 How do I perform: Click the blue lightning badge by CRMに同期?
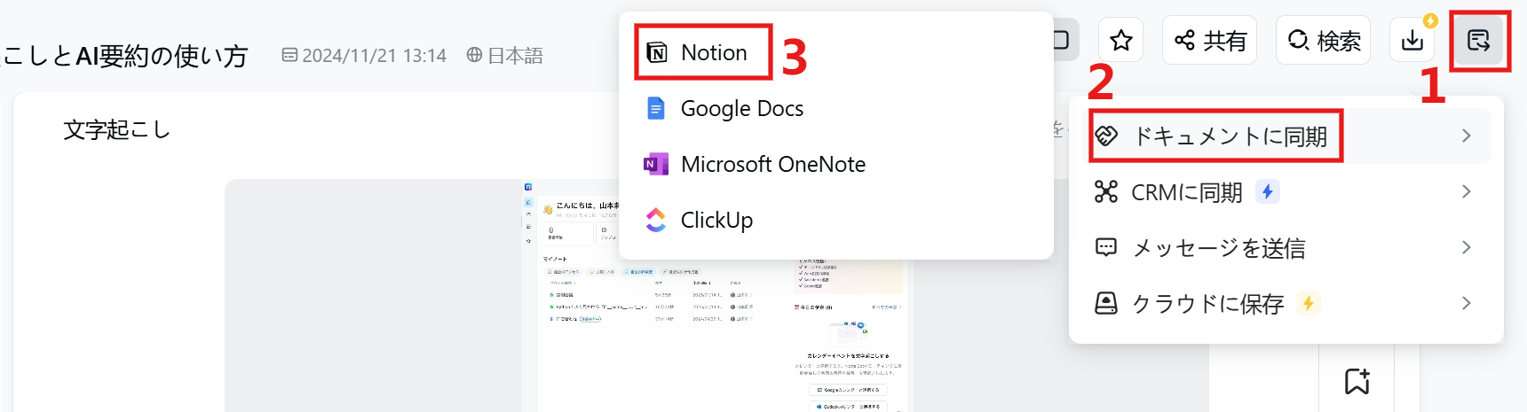[x=1268, y=191]
